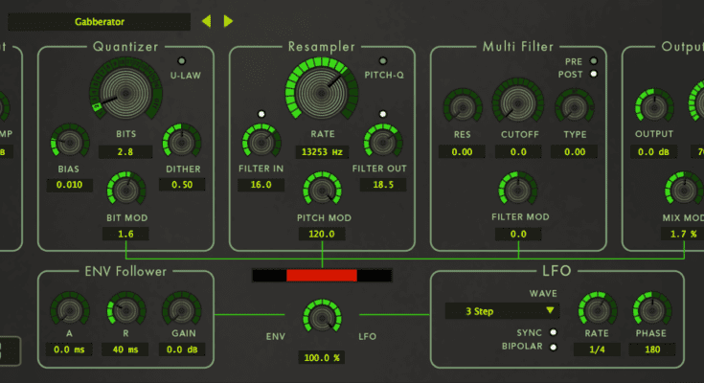Click the red modulation level meter
Screen dimensions: 704x383
tap(322, 276)
